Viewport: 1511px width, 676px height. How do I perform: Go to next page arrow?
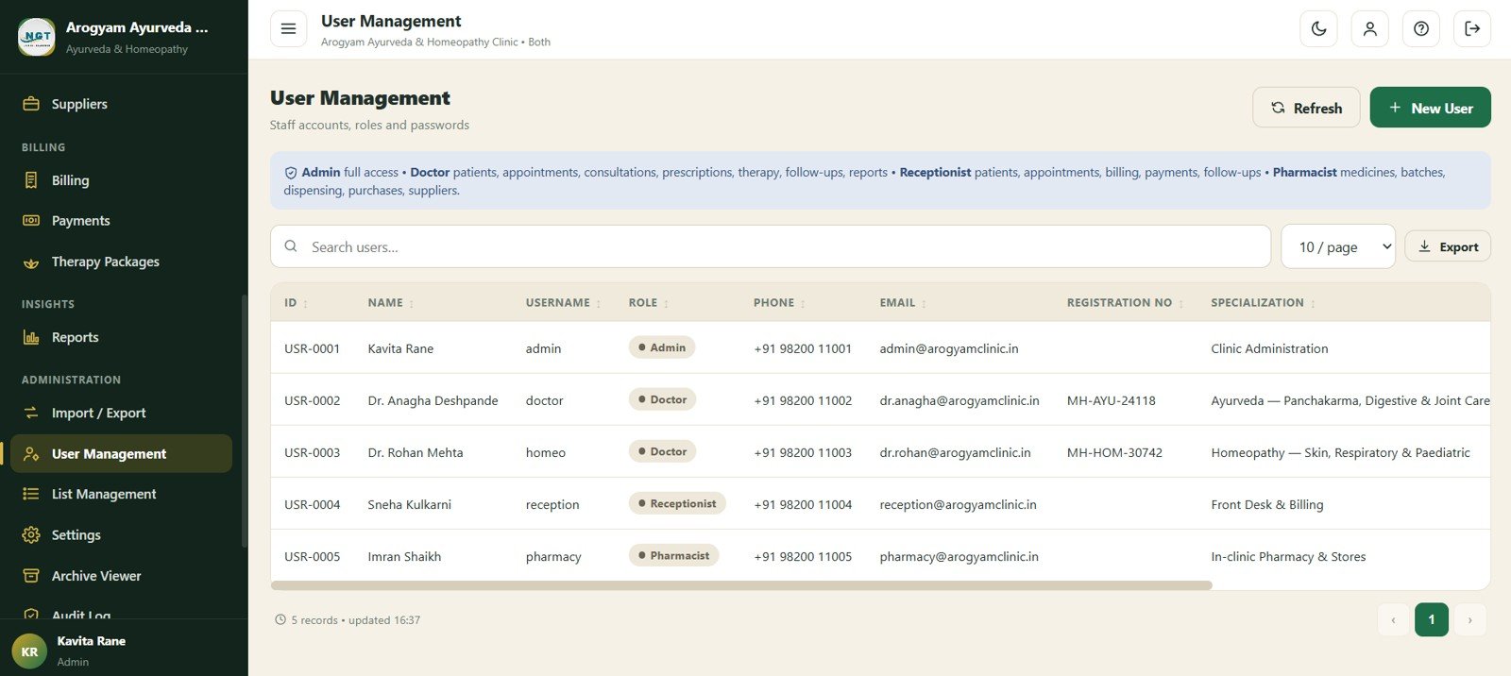coord(1469,619)
